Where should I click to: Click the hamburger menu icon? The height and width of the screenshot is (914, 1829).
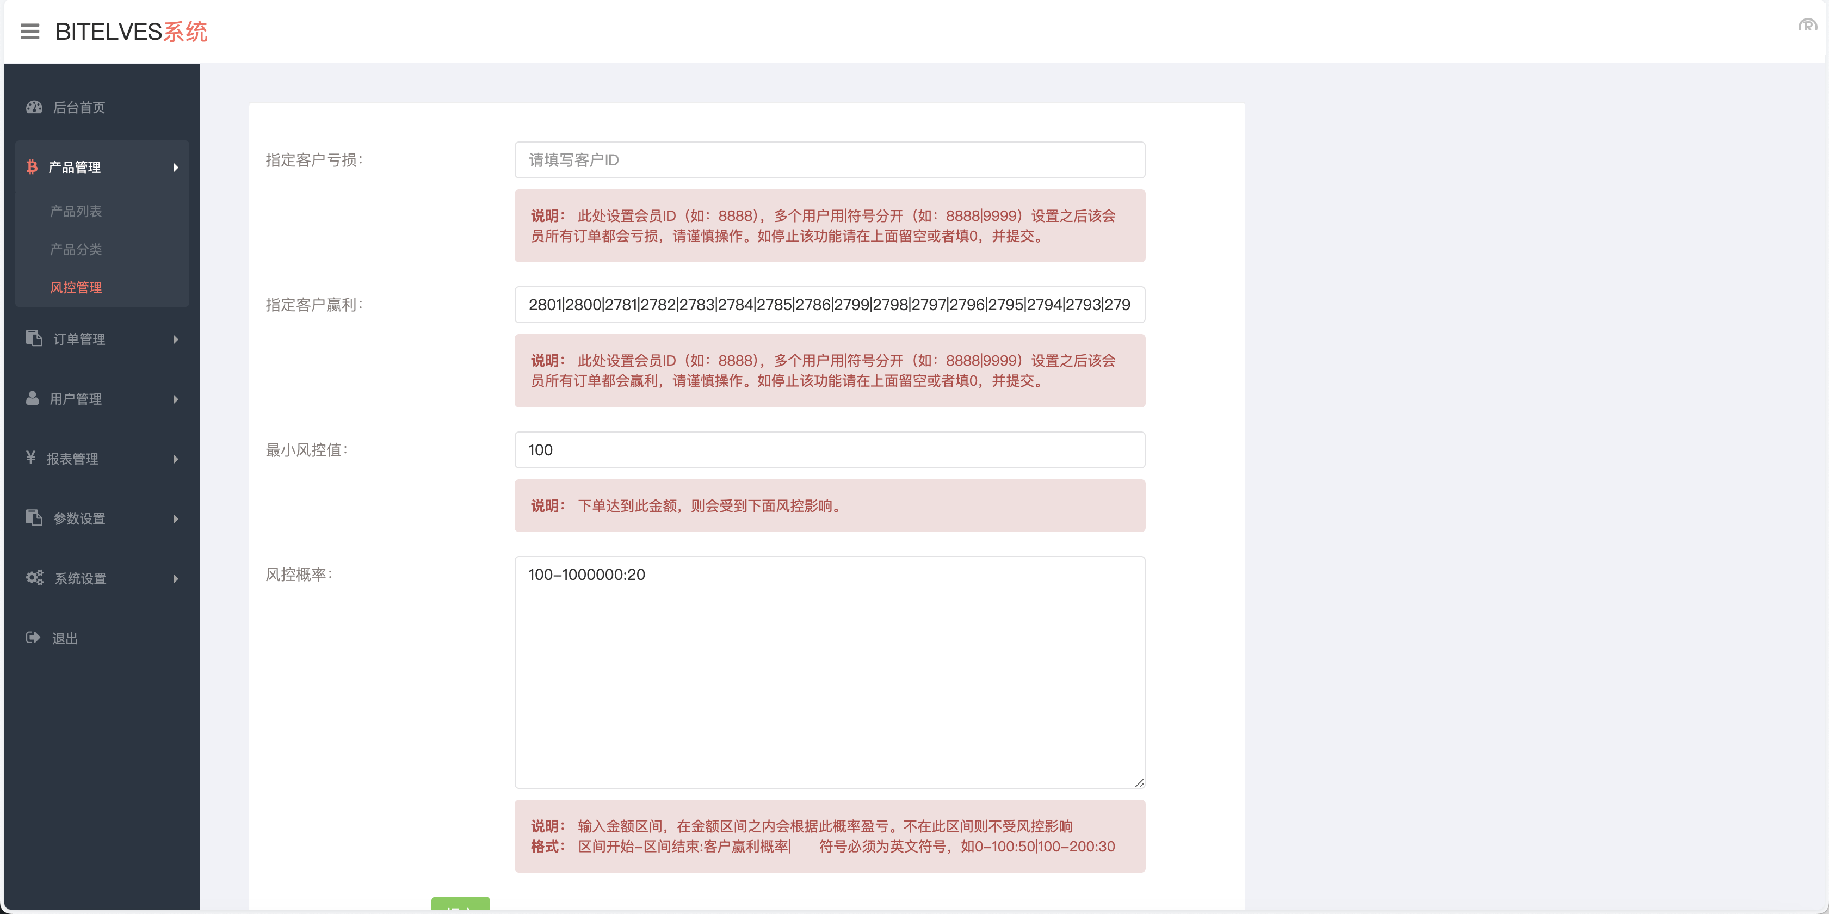pos(30,31)
